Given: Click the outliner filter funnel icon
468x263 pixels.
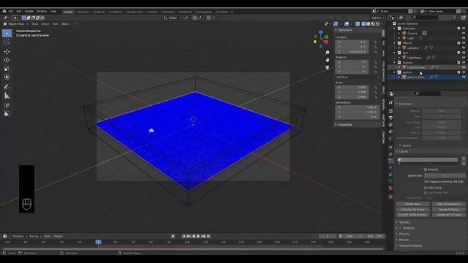Looking at the screenshot, I should [x=455, y=18].
